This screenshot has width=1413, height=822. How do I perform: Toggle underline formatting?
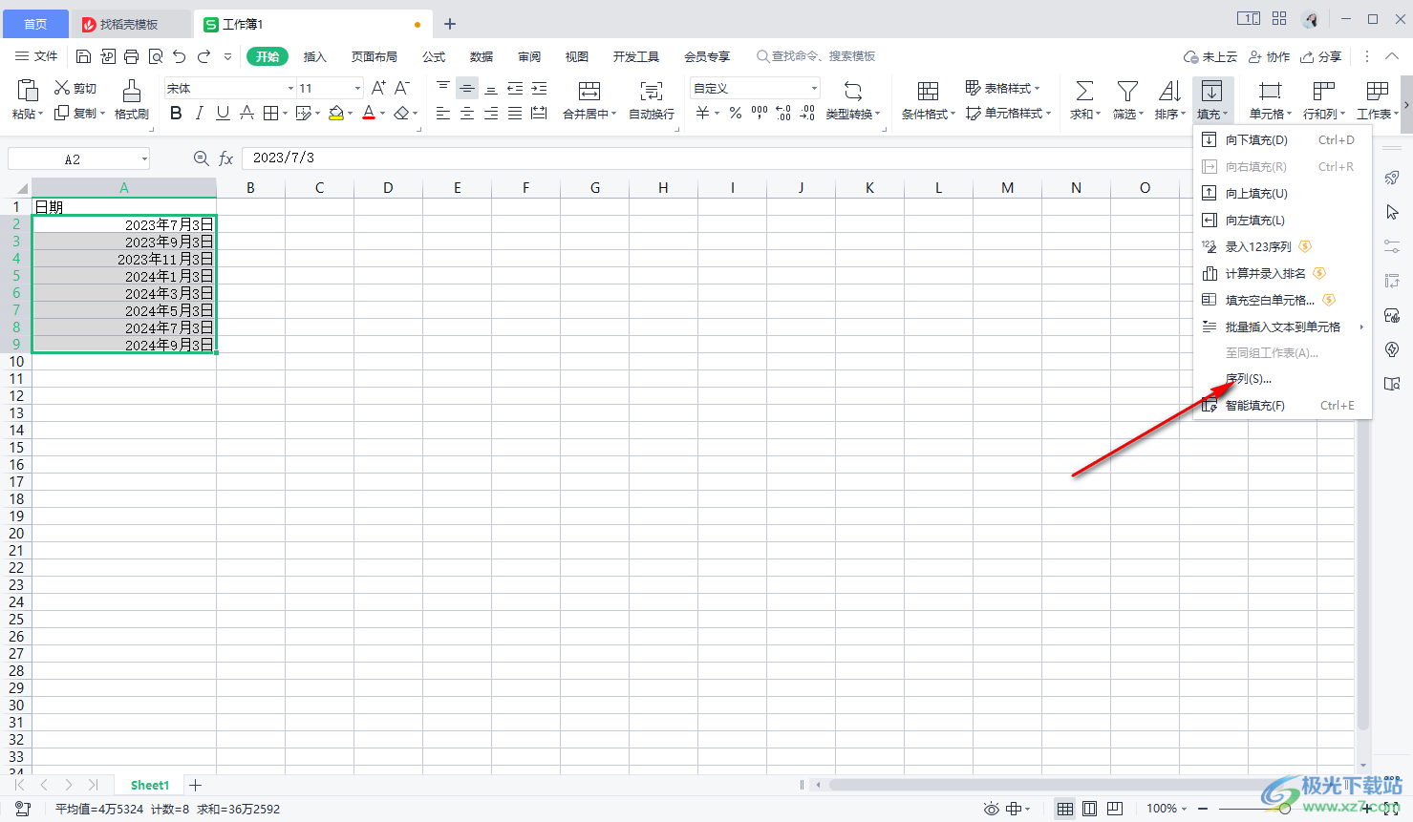(x=223, y=114)
